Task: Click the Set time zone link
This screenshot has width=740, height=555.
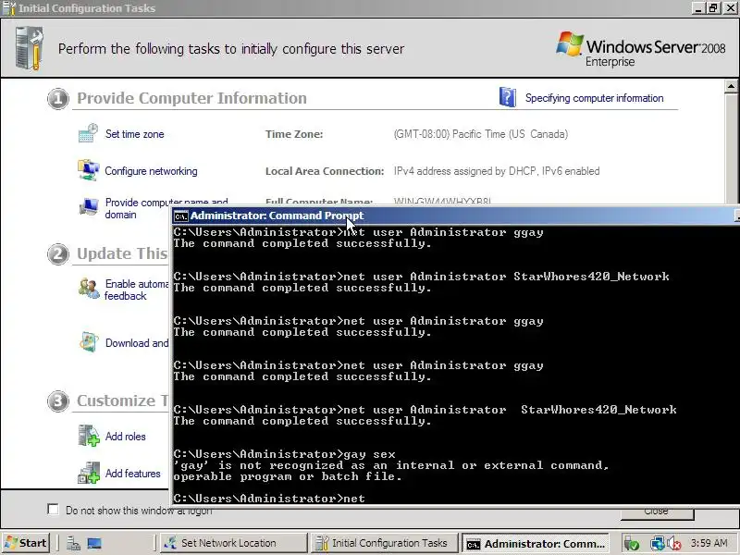Action: point(134,134)
